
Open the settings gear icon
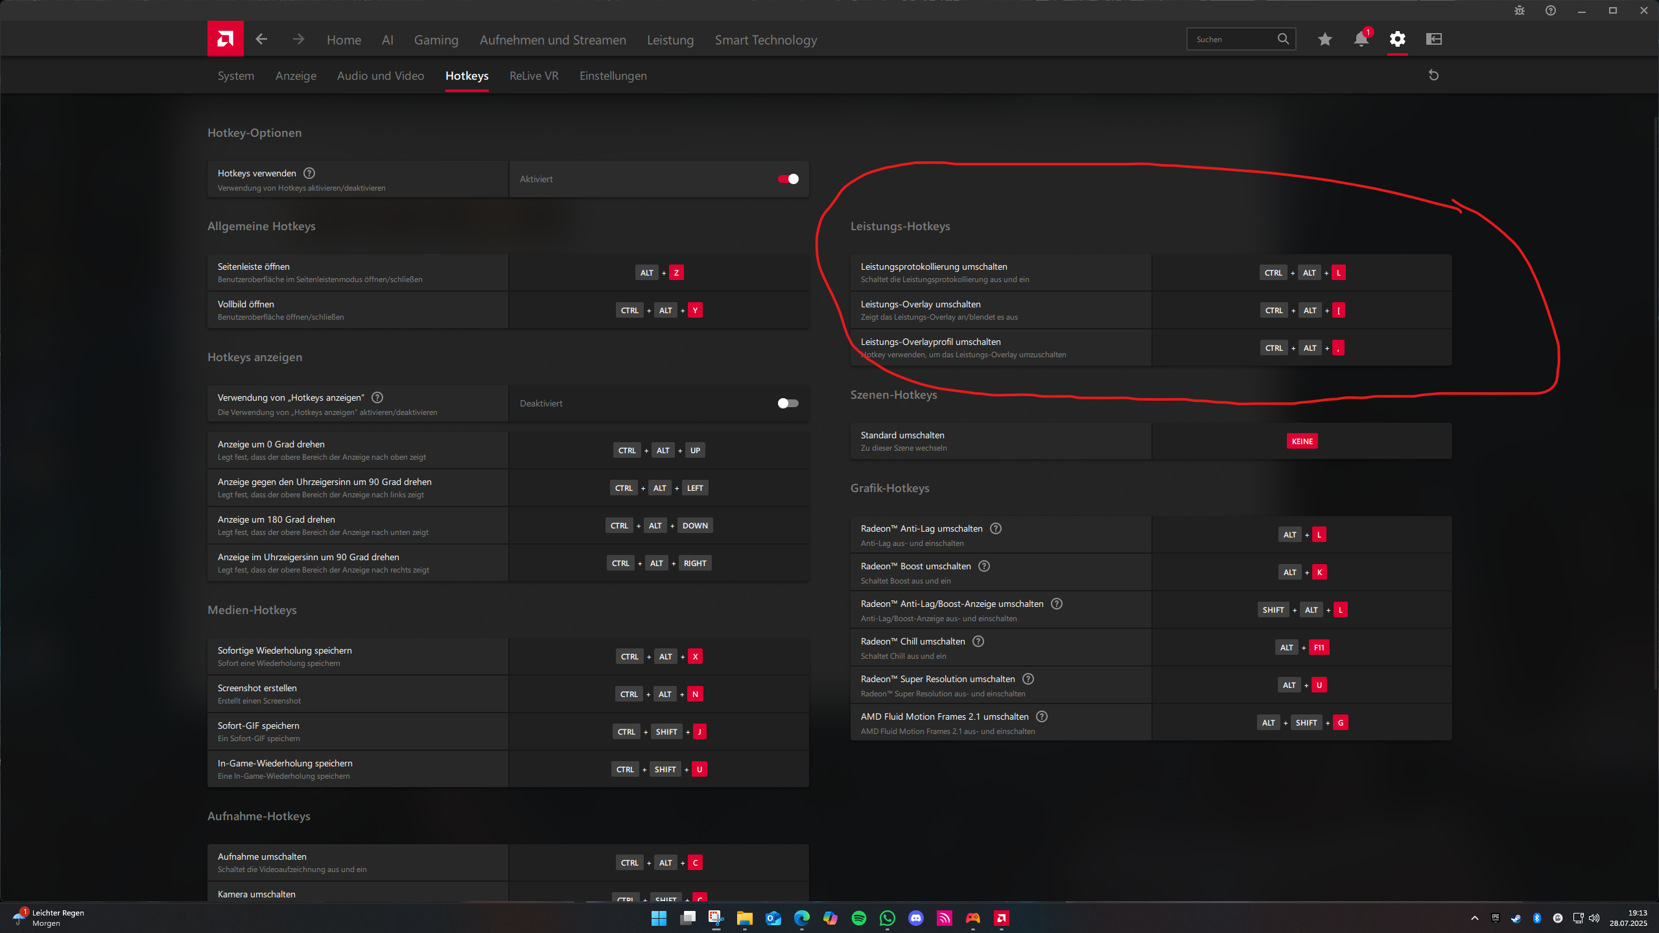[x=1397, y=39]
